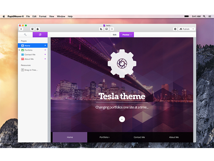Image resolution: width=214 pixels, height=161 pixels.
Task: Select the About Me page in sidebar
Action: (x=33, y=59)
